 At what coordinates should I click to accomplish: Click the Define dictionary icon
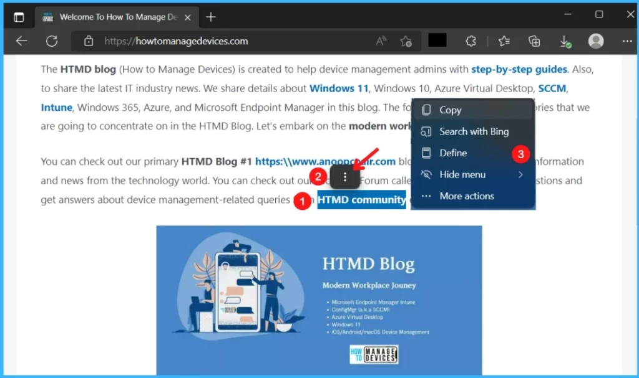pyautogui.click(x=426, y=153)
